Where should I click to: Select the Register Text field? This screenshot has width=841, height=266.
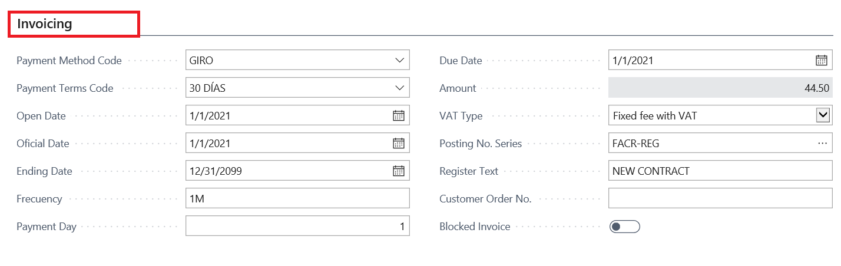pyautogui.click(x=720, y=171)
